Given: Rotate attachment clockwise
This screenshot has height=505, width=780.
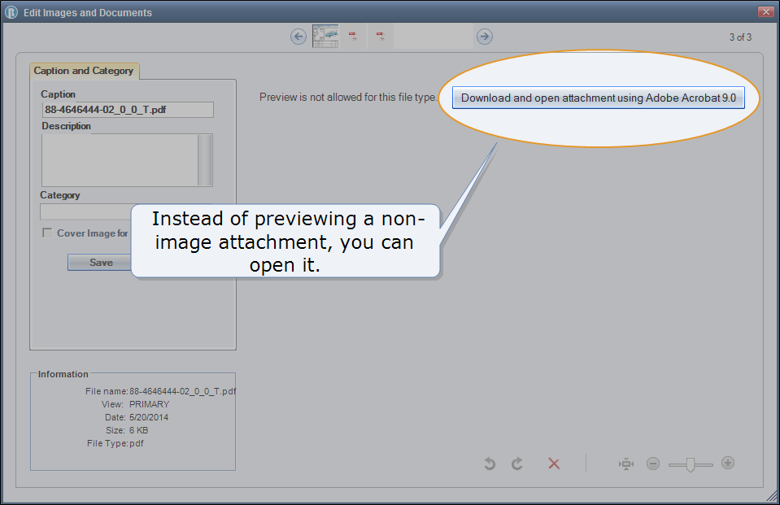Looking at the screenshot, I should pos(517,464).
